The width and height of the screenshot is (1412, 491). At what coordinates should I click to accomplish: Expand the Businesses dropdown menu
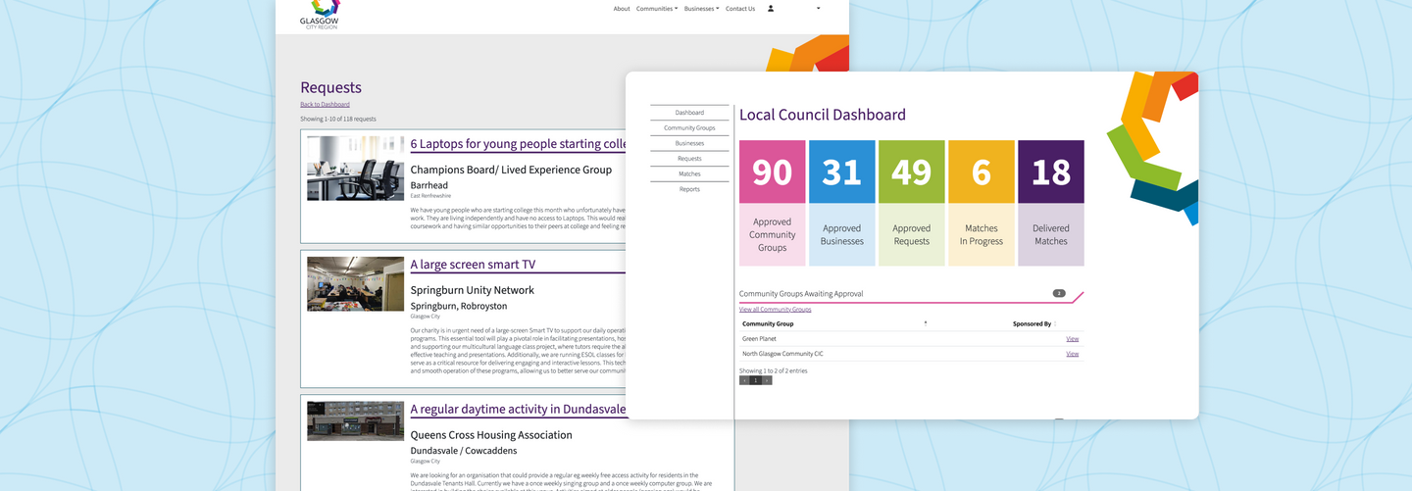(701, 9)
